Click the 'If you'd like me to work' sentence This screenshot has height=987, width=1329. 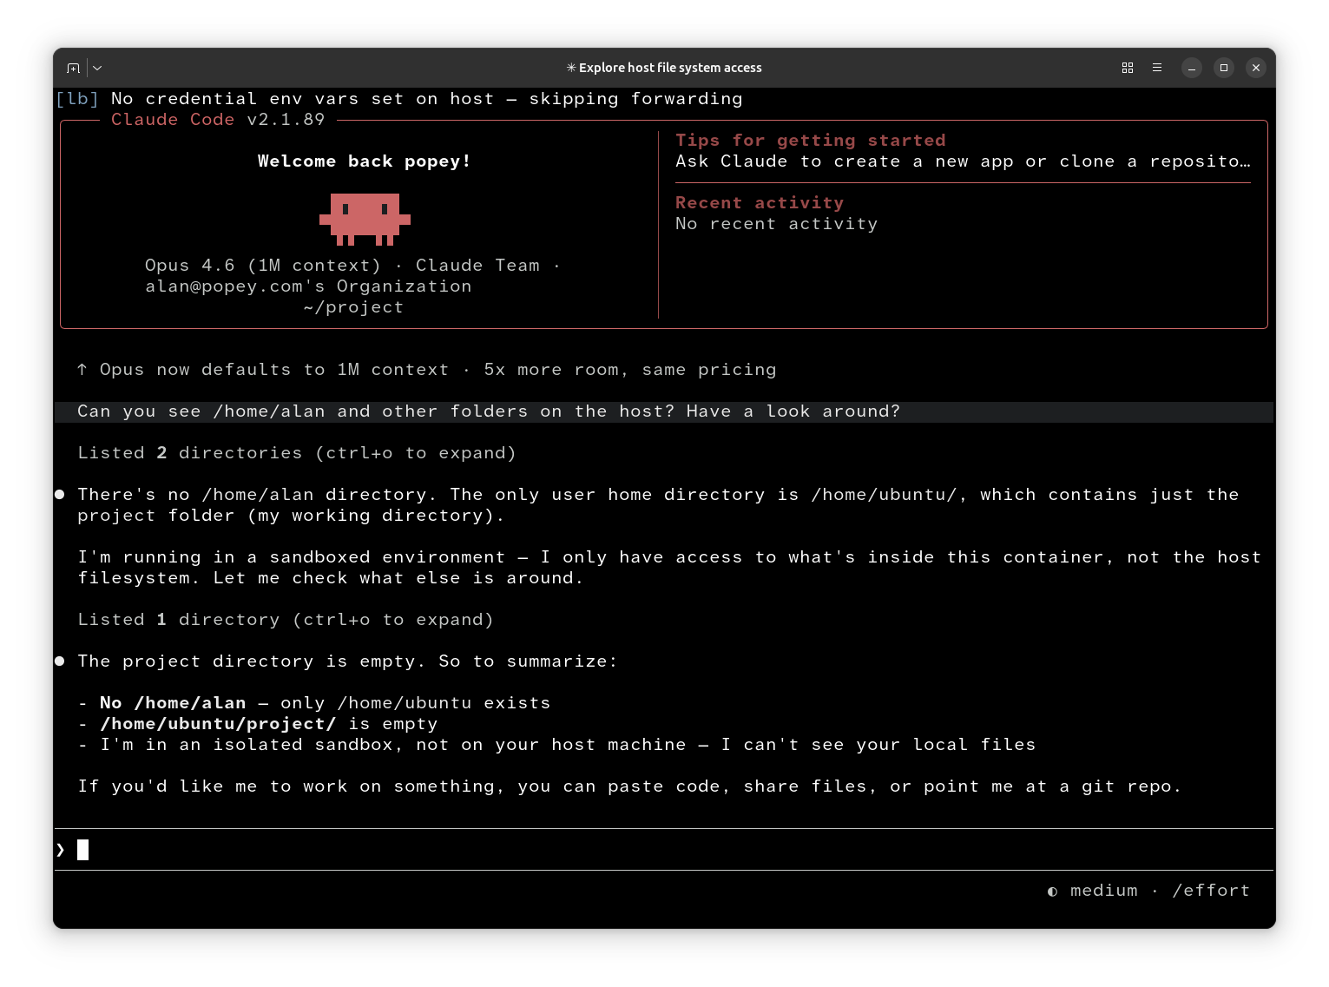pyautogui.click(x=629, y=786)
